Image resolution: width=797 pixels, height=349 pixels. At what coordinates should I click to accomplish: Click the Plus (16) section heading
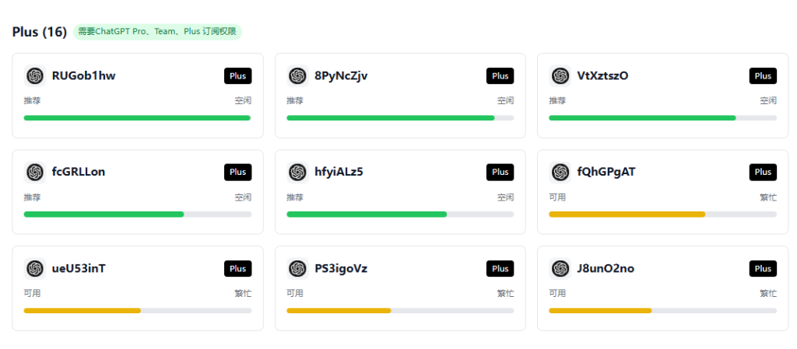[39, 32]
